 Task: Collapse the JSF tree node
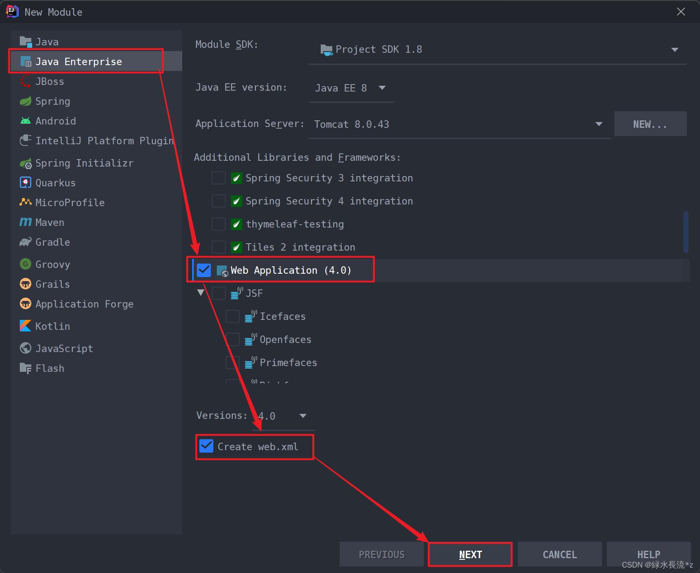click(x=201, y=293)
